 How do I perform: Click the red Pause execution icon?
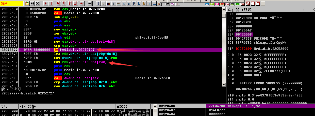(x=51, y=3)
